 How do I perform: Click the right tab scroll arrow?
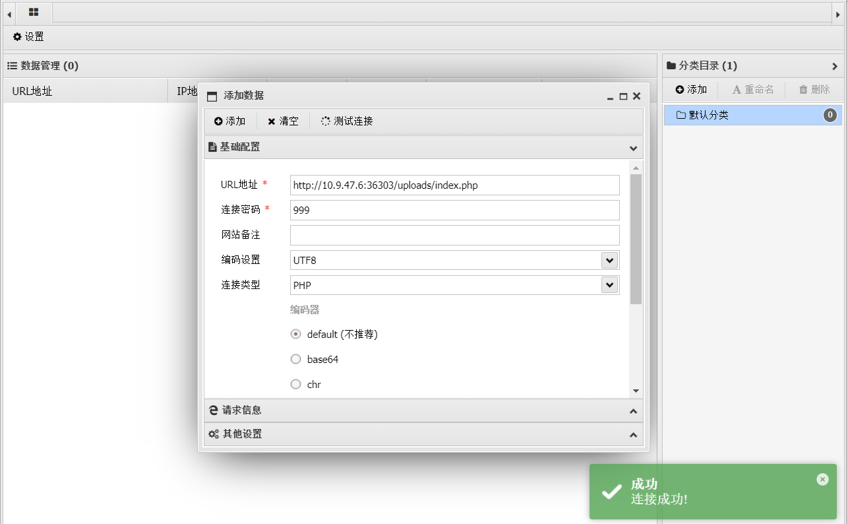(x=838, y=14)
